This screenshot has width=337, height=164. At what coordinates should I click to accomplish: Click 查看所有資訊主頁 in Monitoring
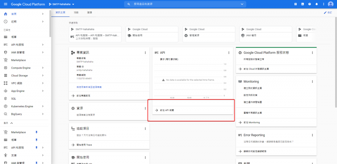253,113
